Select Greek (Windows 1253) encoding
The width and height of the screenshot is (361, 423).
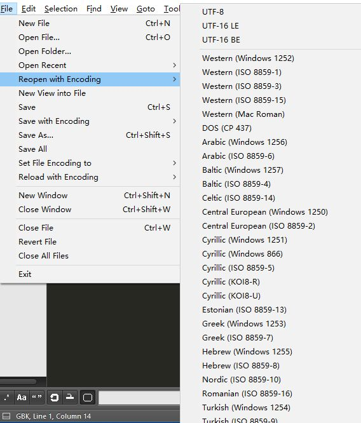tap(271, 324)
